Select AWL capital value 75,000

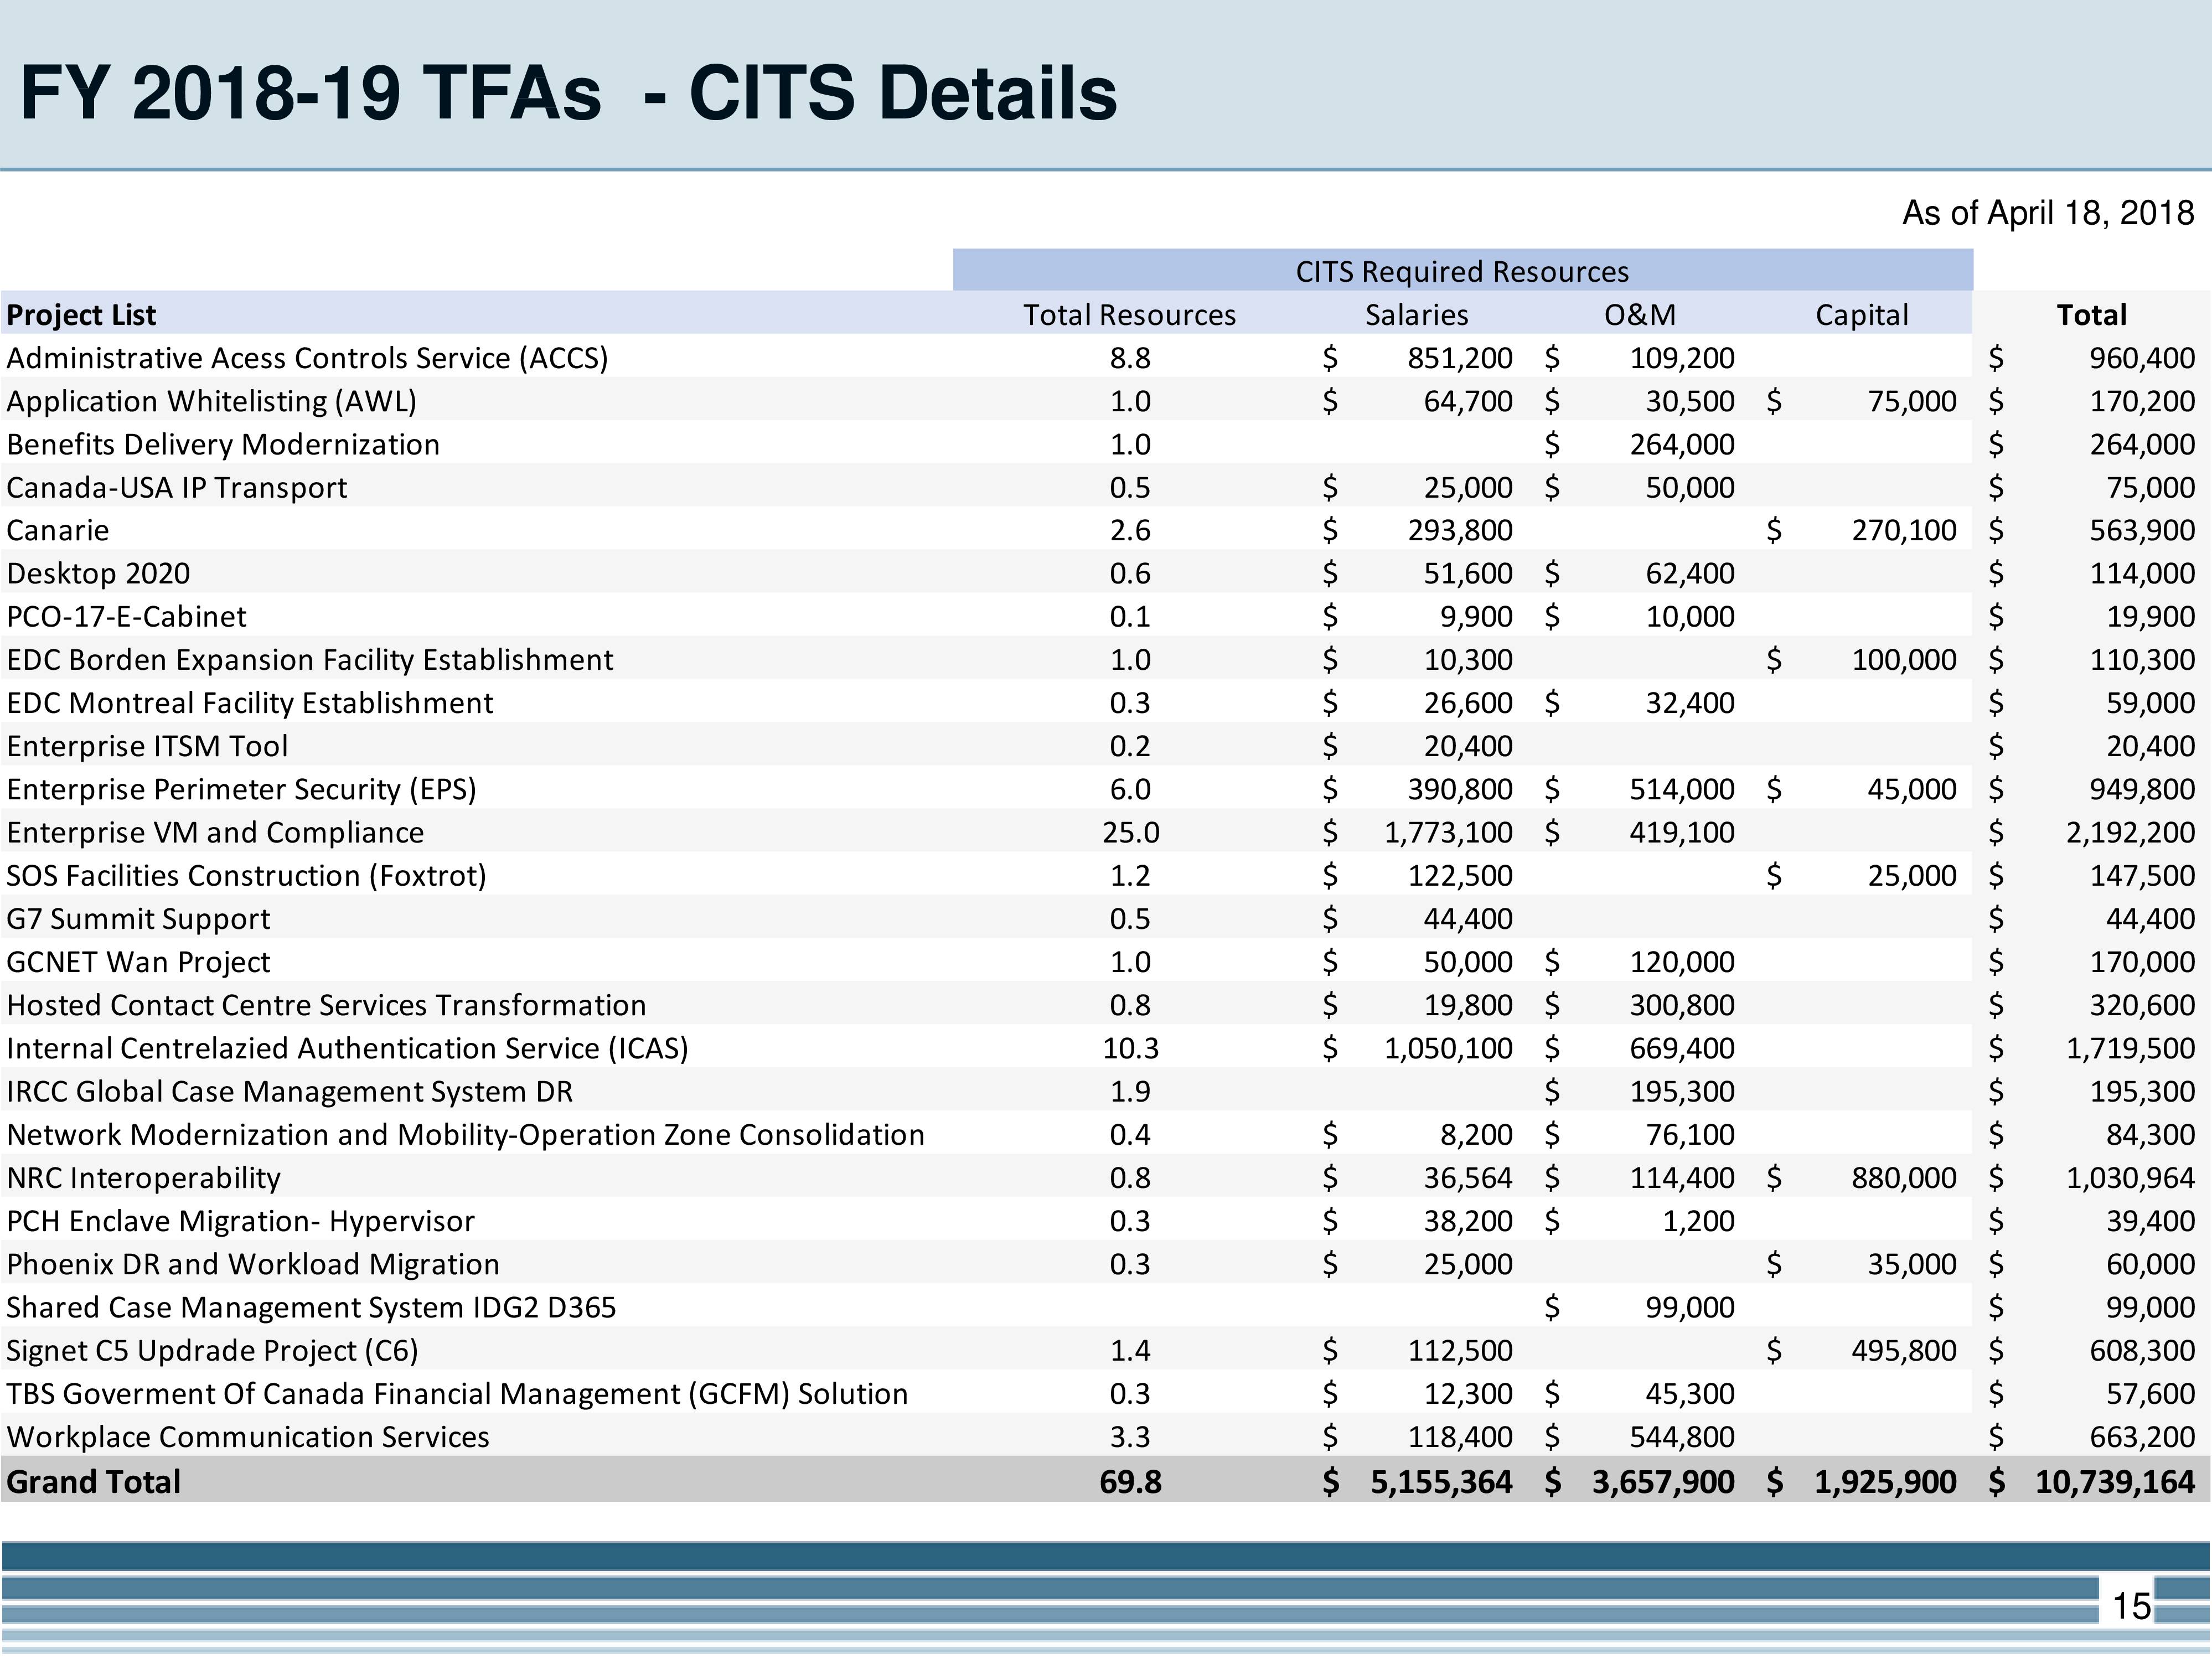[x=1912, y=401]
